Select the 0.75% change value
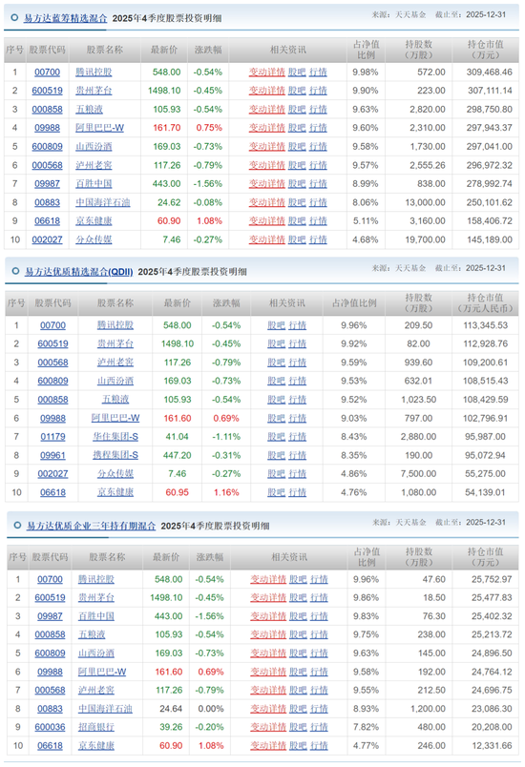 (209, 128)
